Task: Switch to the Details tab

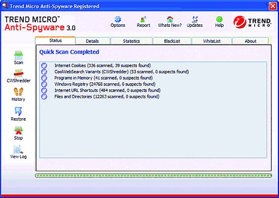Action: coord(92,41)
